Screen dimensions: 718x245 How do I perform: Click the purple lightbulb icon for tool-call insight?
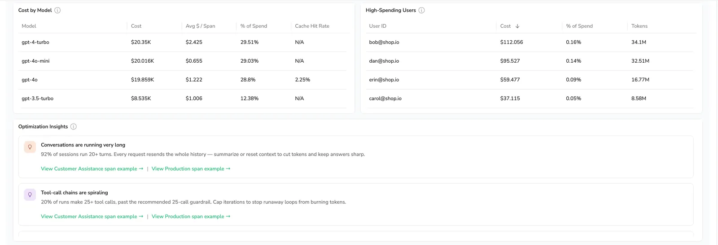coord(30,195)
